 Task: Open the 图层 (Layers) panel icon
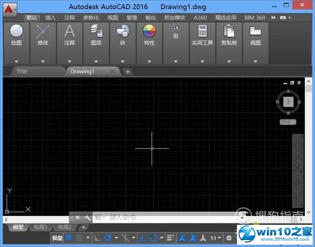(x=96, y=31)
